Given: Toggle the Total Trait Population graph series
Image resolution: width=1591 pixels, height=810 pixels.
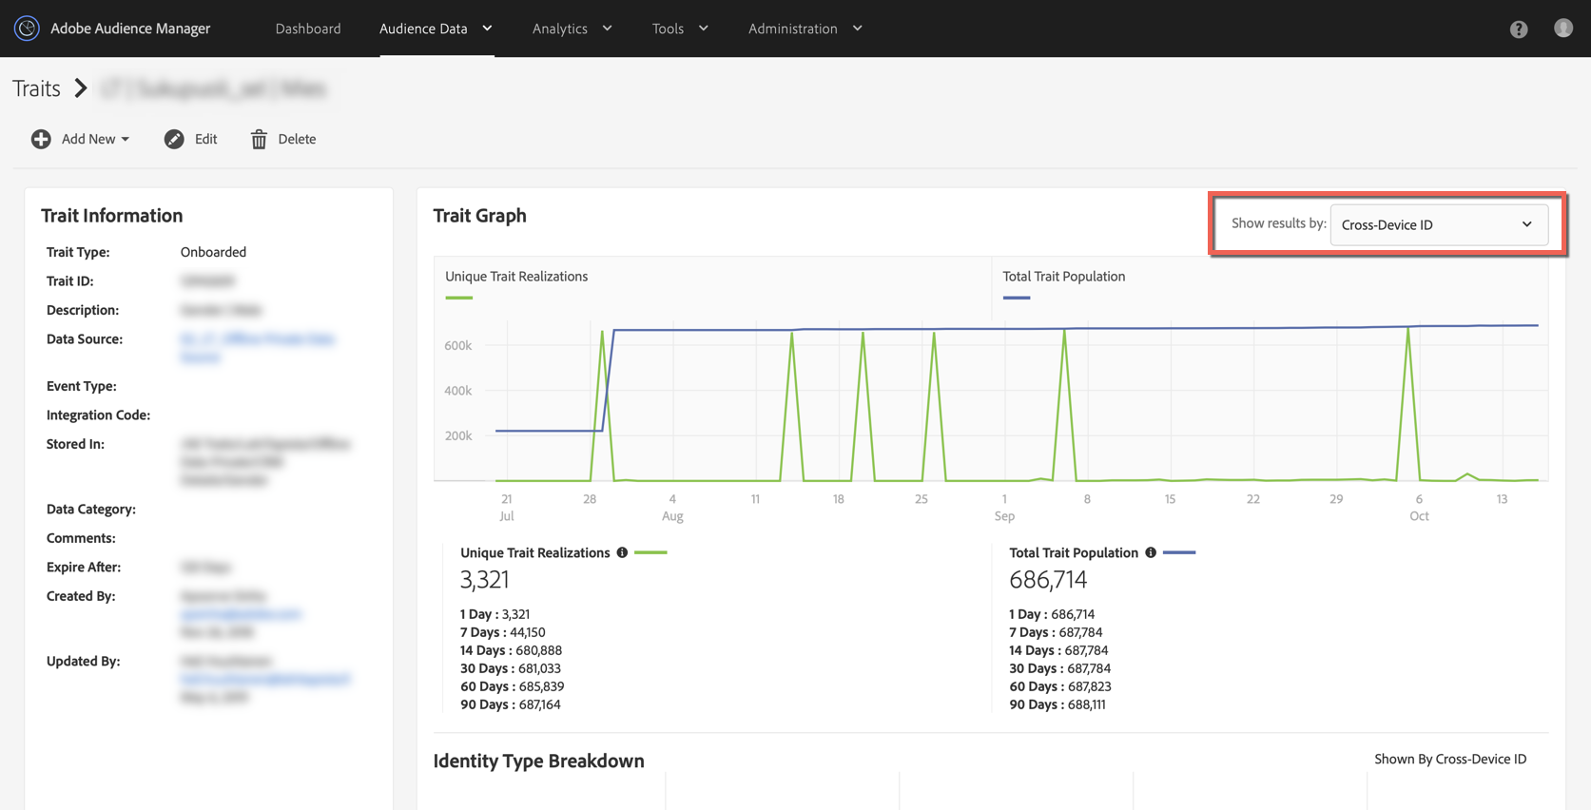Looking at the screenshot, I should point(1063,277).
